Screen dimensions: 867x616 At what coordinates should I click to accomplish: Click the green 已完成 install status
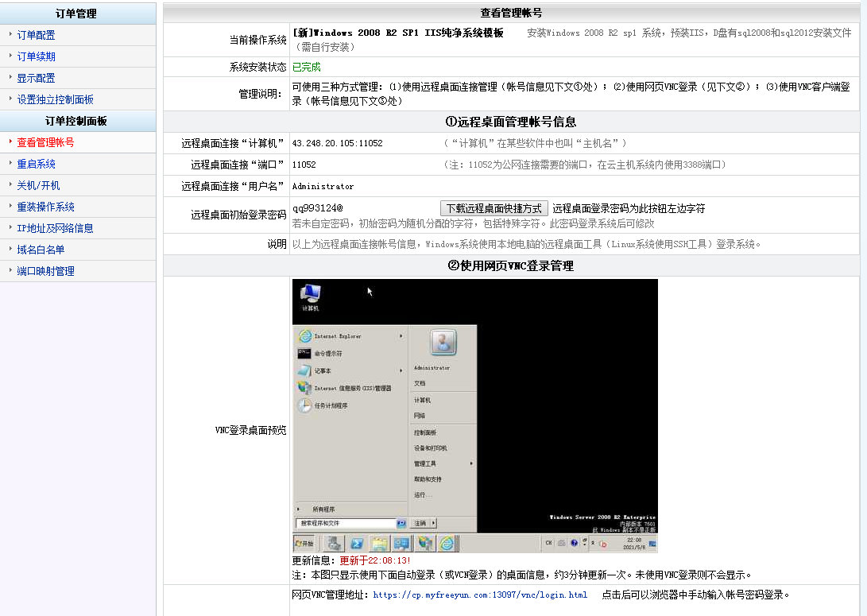point(306,67)
